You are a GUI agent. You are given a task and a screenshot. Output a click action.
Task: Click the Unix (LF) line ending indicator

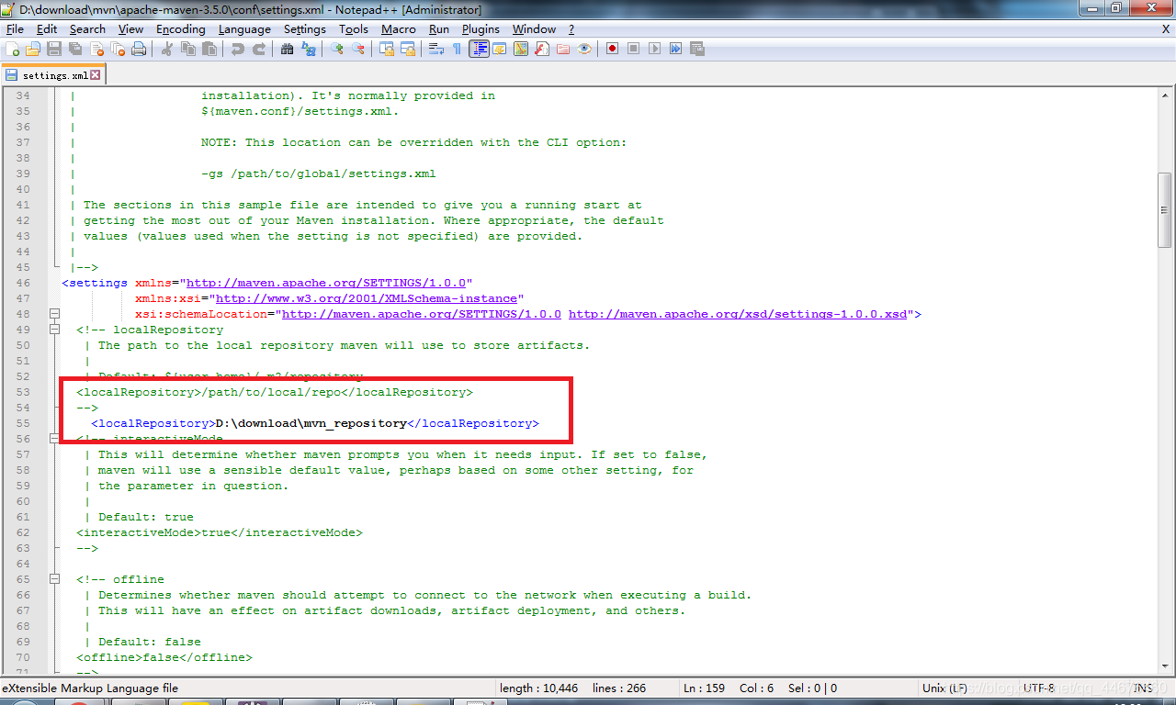pos(944,688)
